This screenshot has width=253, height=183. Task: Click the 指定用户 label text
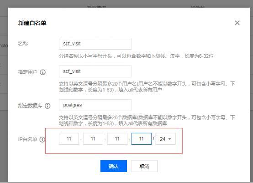coord(28,72)
